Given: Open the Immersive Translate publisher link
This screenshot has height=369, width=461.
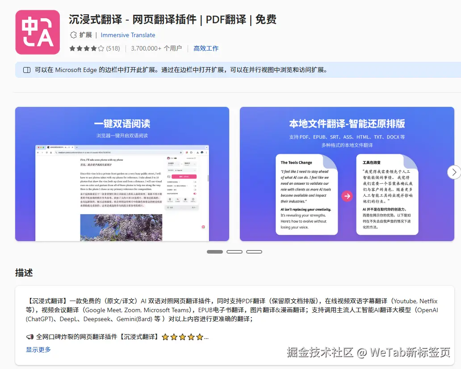Looking at the screenshot, I should pos(128,35).
